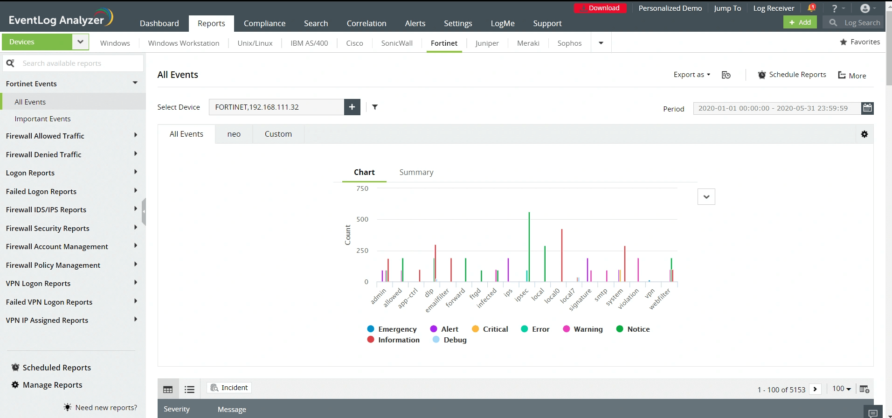Collapse the left sidebar handle
Image resolution: width=892 pixels, height=418 pixels.
144,211
